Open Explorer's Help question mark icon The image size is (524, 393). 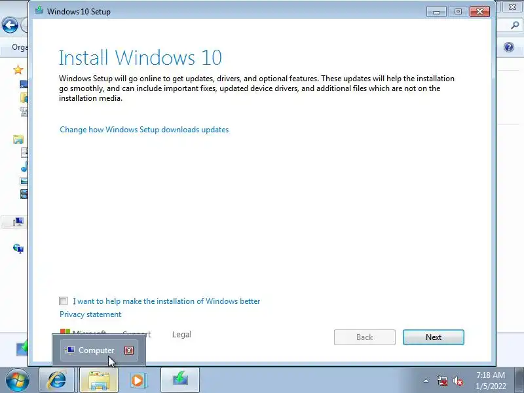(509, 47)
